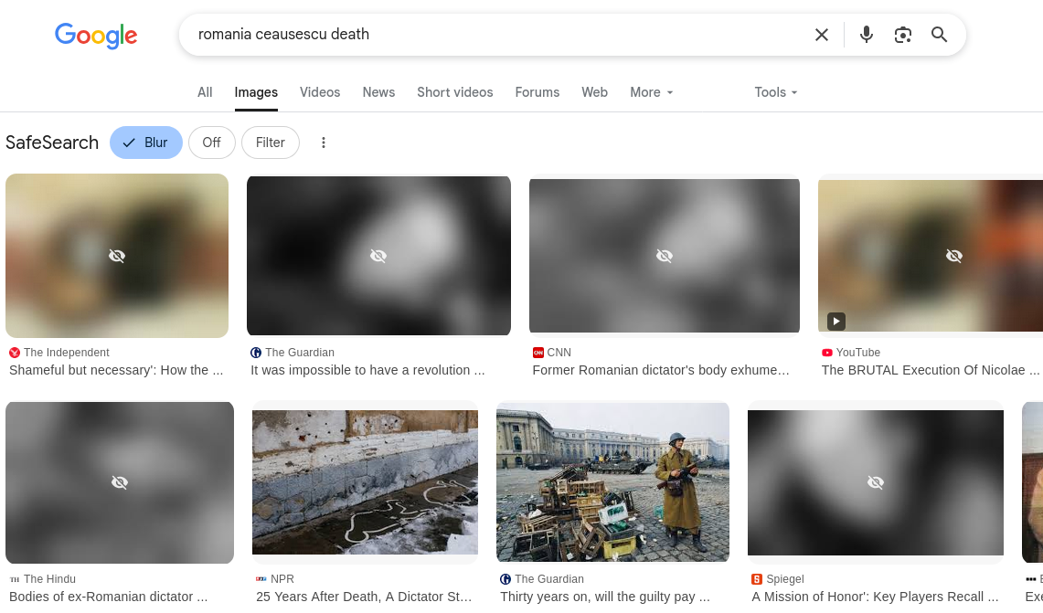The image size is (1043, 613).
Task: Click the NPR source favicon
Action: pyautogui.click(x=261, y=579)
